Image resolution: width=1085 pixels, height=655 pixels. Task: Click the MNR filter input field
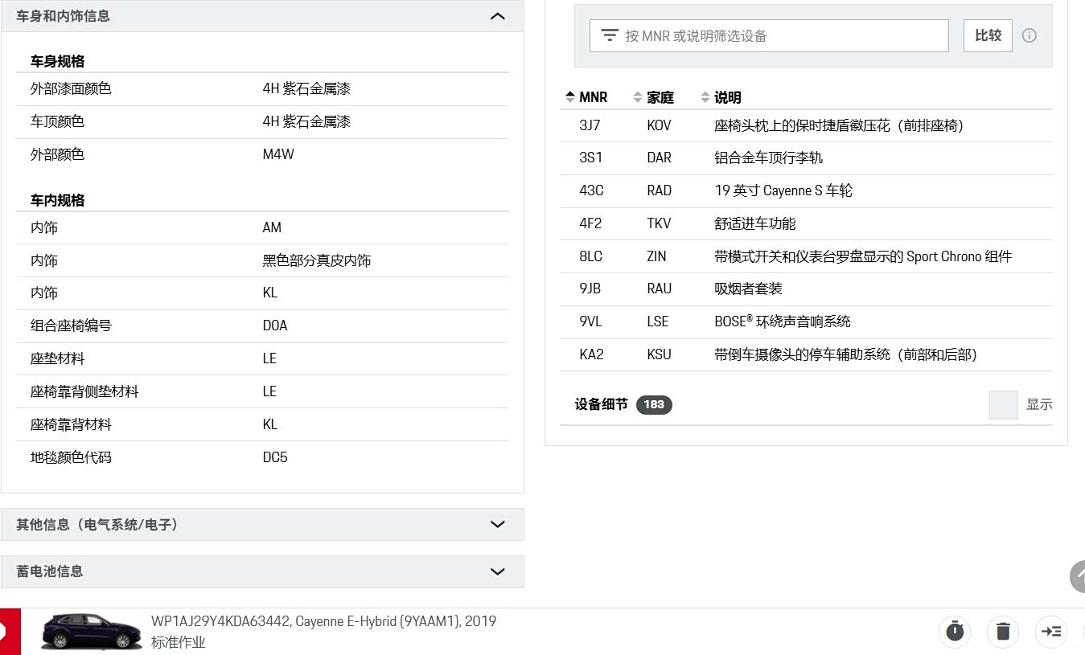point(769,35)
